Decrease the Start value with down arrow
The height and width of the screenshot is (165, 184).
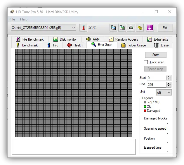169,79
